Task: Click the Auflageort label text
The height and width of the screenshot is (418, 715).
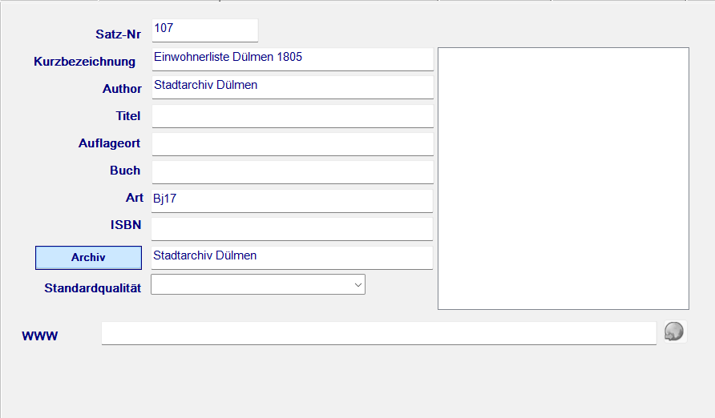Action: click(x=109, y=143)
